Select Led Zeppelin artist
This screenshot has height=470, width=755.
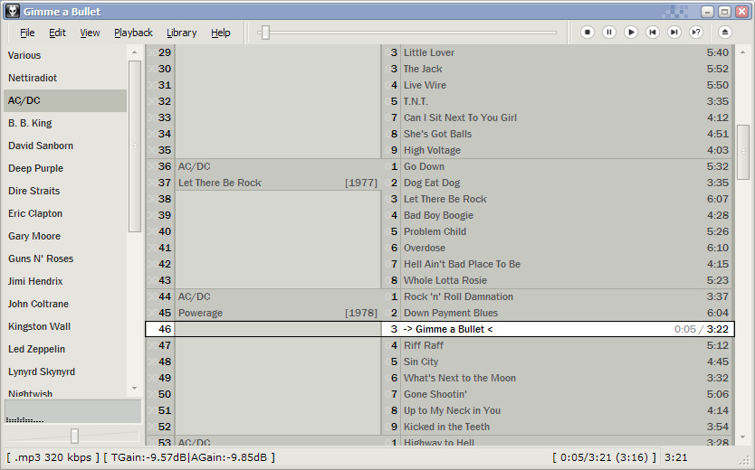[x=65, y=349]
